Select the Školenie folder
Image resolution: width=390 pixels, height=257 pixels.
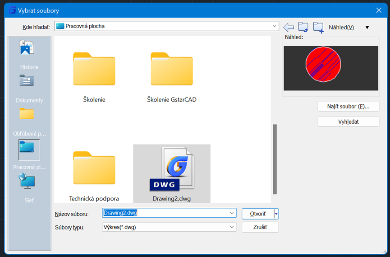pos(94,78)
